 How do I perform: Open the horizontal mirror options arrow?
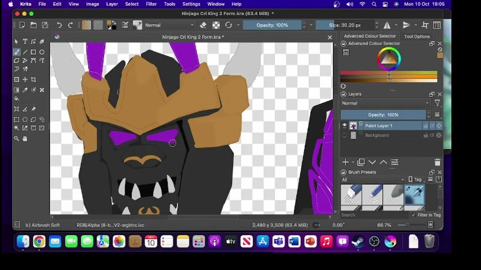[396, 25]
